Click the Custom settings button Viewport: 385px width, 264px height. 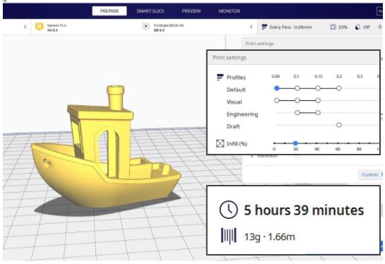(x=371, y=174)
